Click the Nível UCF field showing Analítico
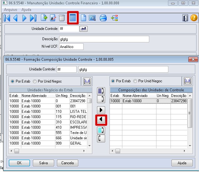This screenshot has width=199, height=172. [x=71, y=47]
